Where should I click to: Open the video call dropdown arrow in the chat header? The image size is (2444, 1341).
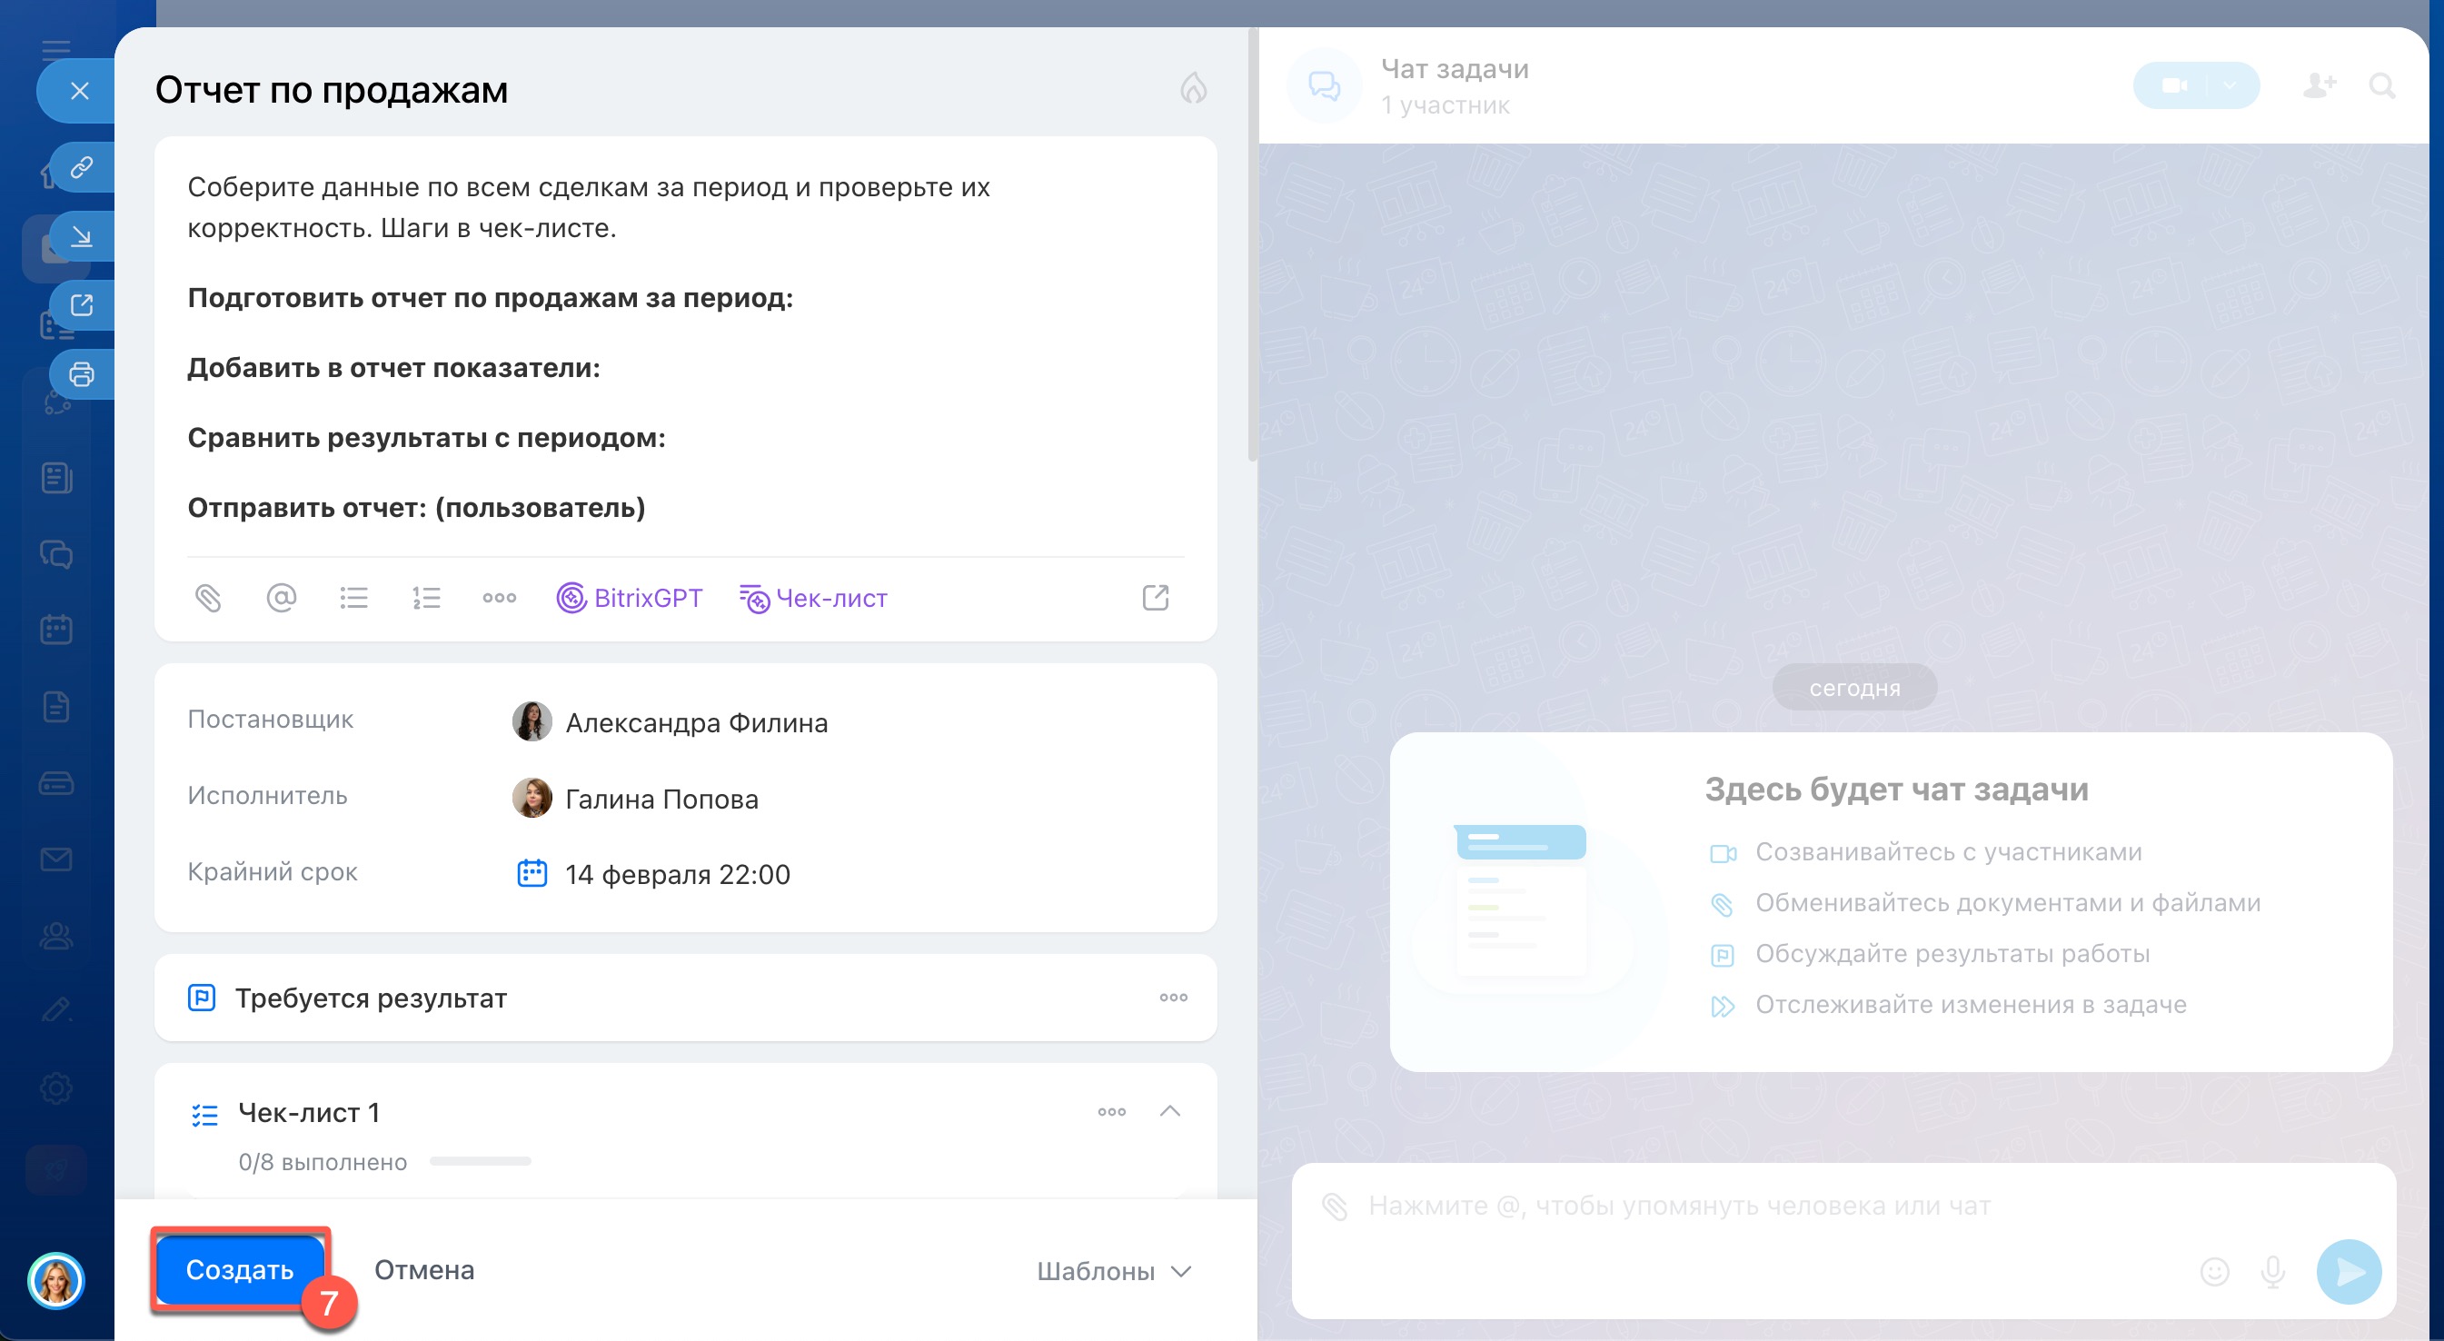click(x=2230, y=85)
